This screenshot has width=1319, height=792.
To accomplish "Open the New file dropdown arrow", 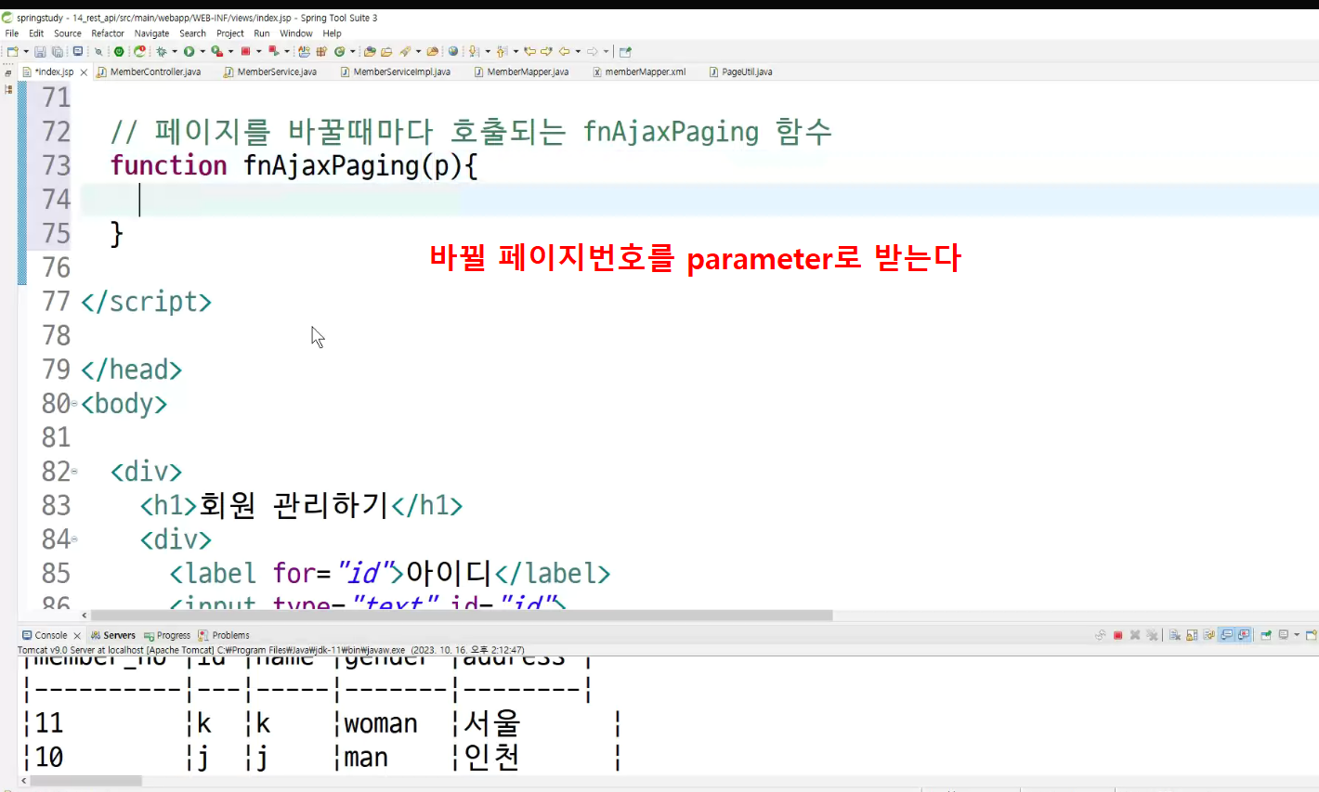I will 26,51.
